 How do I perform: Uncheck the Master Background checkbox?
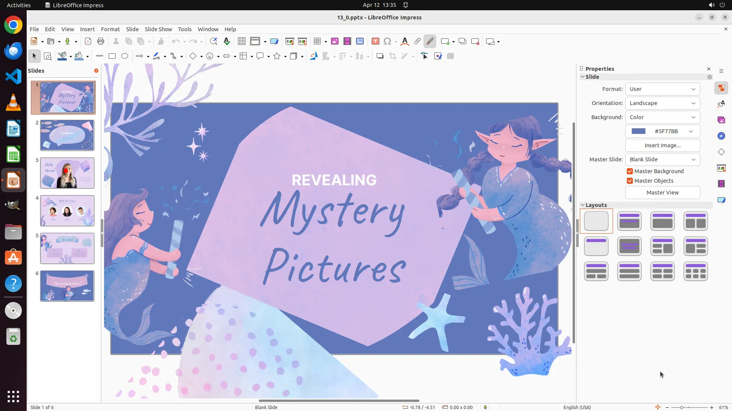click(630, 171)
